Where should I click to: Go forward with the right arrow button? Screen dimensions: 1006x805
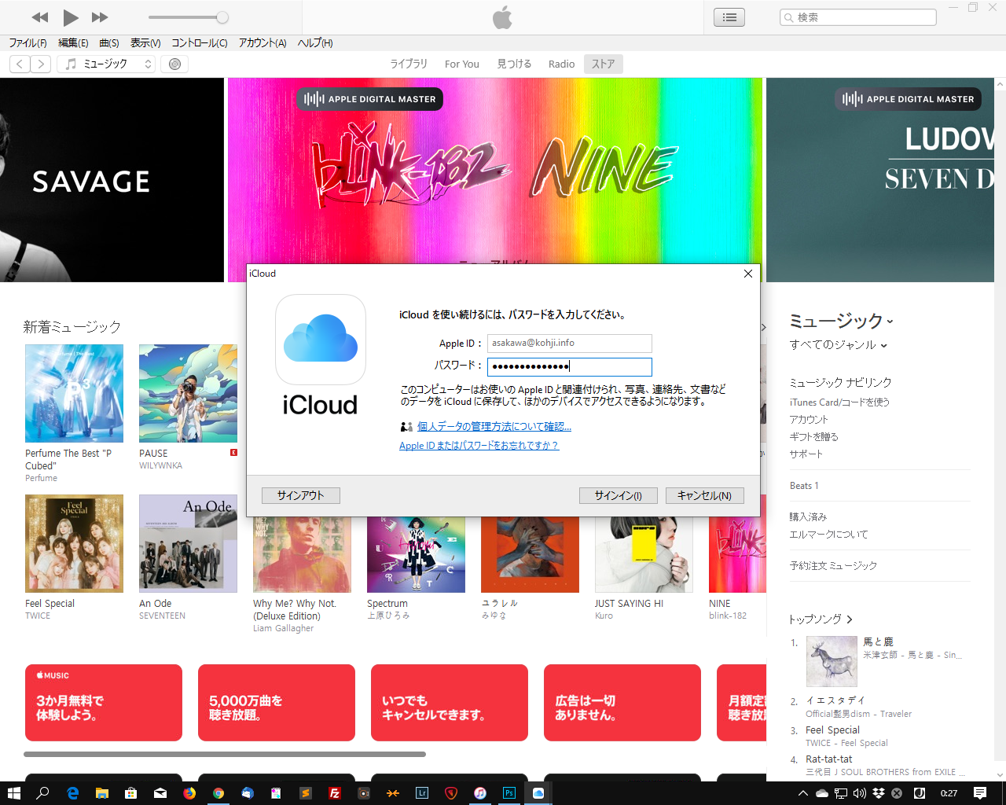click(x=41, y=64)
